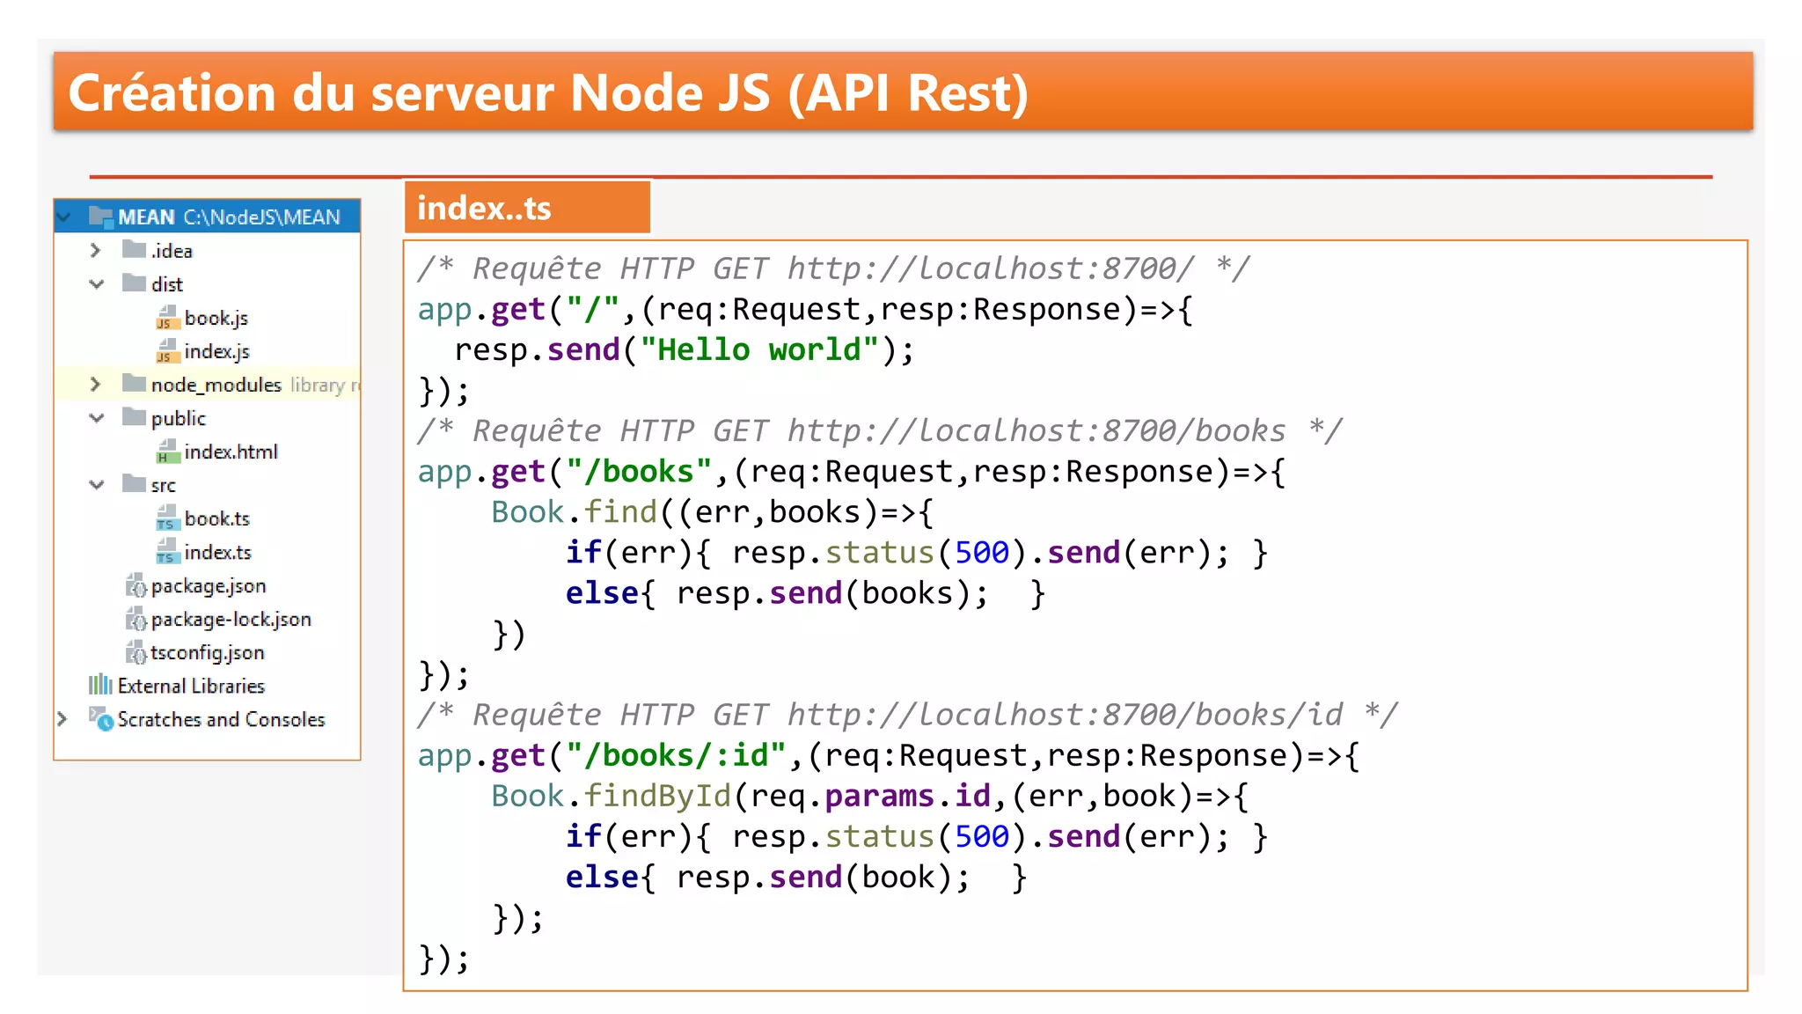Click the public folder icon
The image size is (1802, 1014).
(134, 416)
